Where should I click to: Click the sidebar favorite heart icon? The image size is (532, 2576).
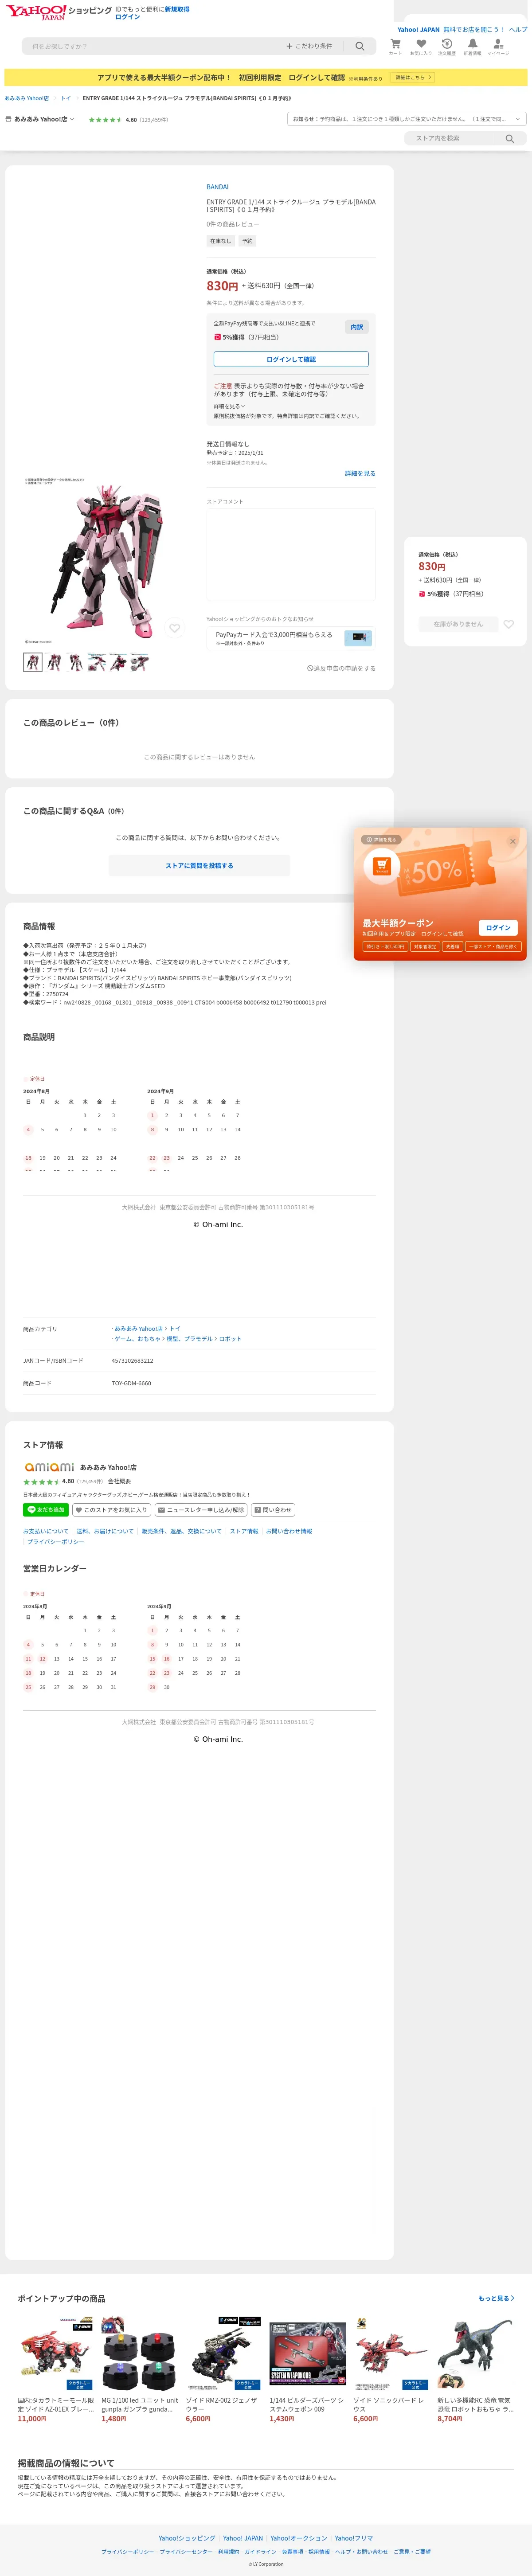[508, 624]
